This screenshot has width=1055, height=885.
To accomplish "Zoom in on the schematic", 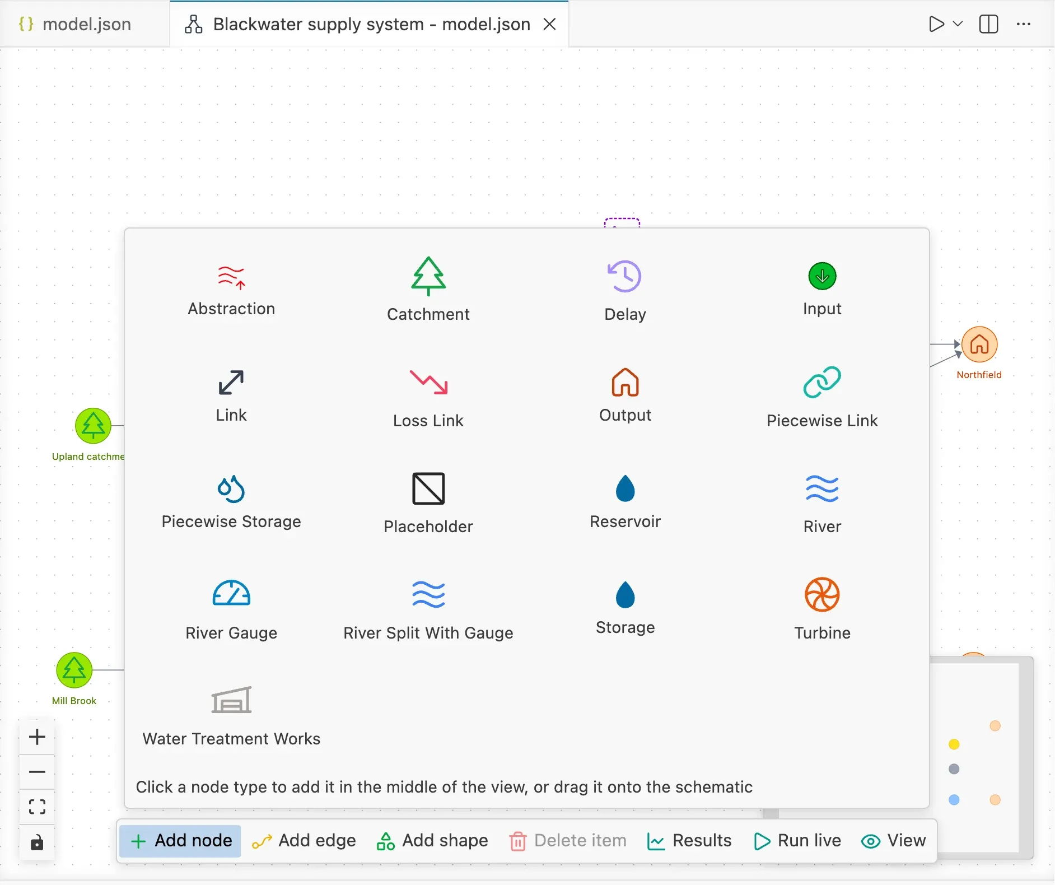I will pos(37,737).
